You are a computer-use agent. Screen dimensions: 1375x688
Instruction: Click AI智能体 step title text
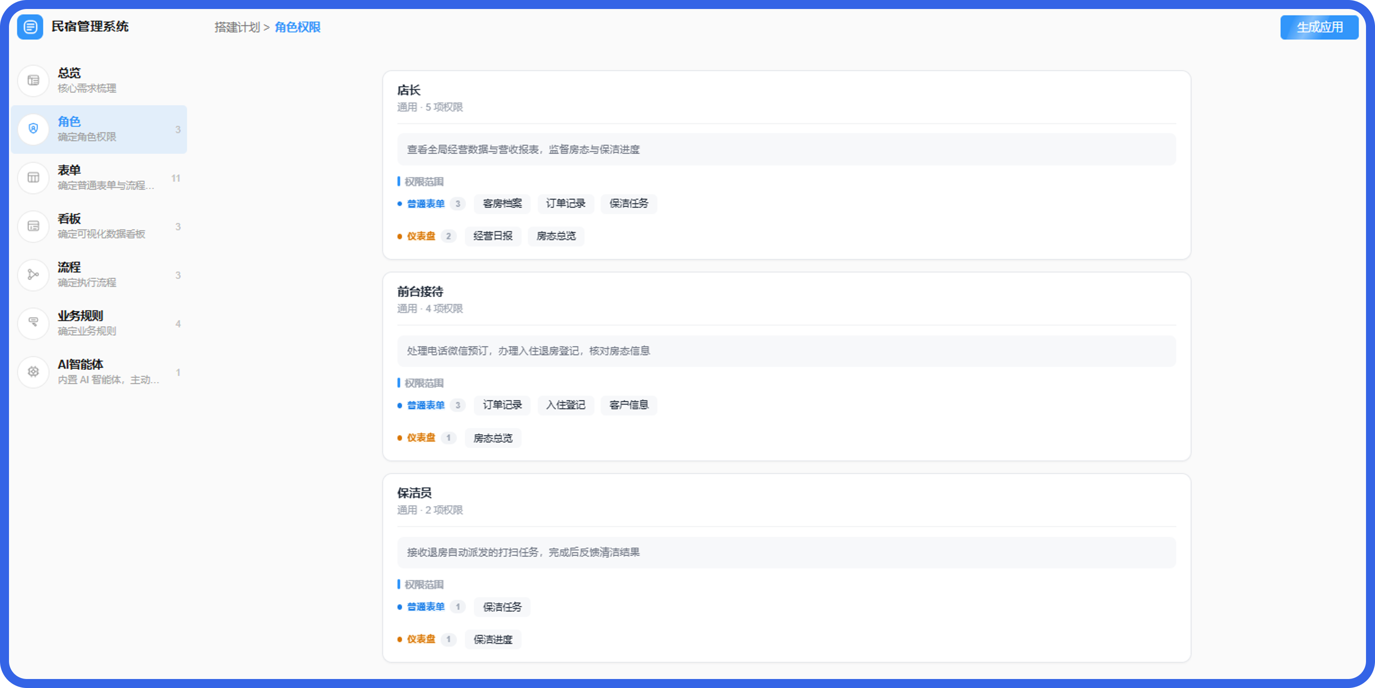click(x=80, y=365)
